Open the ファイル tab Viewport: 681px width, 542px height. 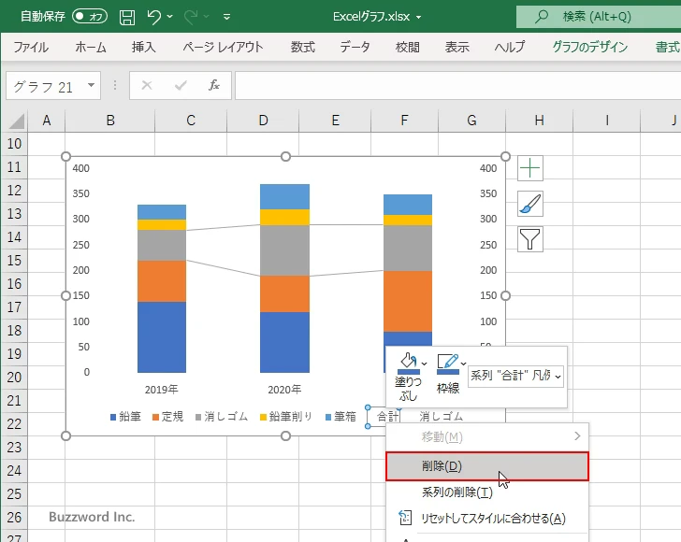[x=31, y=47]
